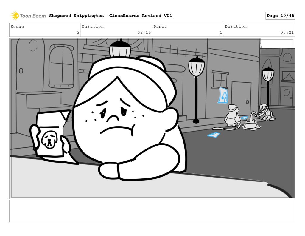Click the lamp top above the character's head
The height and width of the screenshot is (236, 305).
pyautogui.click(x=120, y=49)
